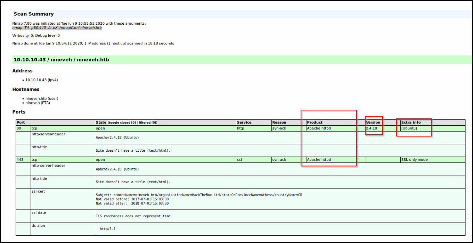473x243 pixels.
Task: Click Apache httpd product in port 443 row
Action: pyautogui.click(x=336, y=160)
